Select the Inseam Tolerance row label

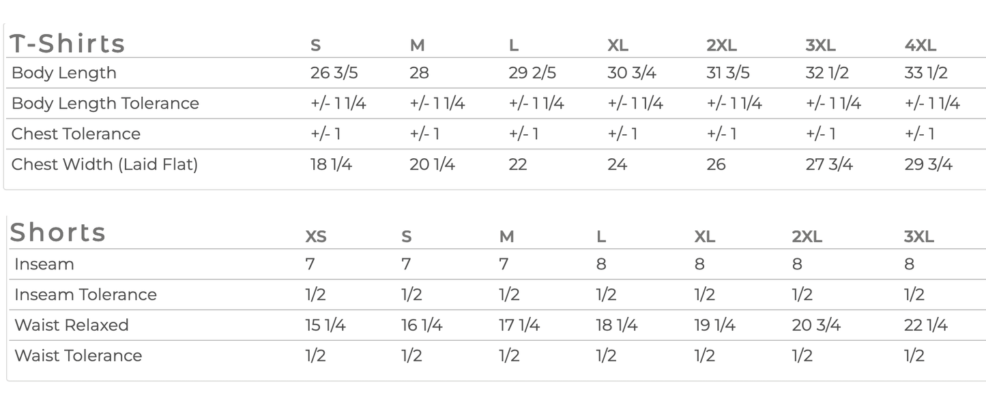click(x=85, y=295)
